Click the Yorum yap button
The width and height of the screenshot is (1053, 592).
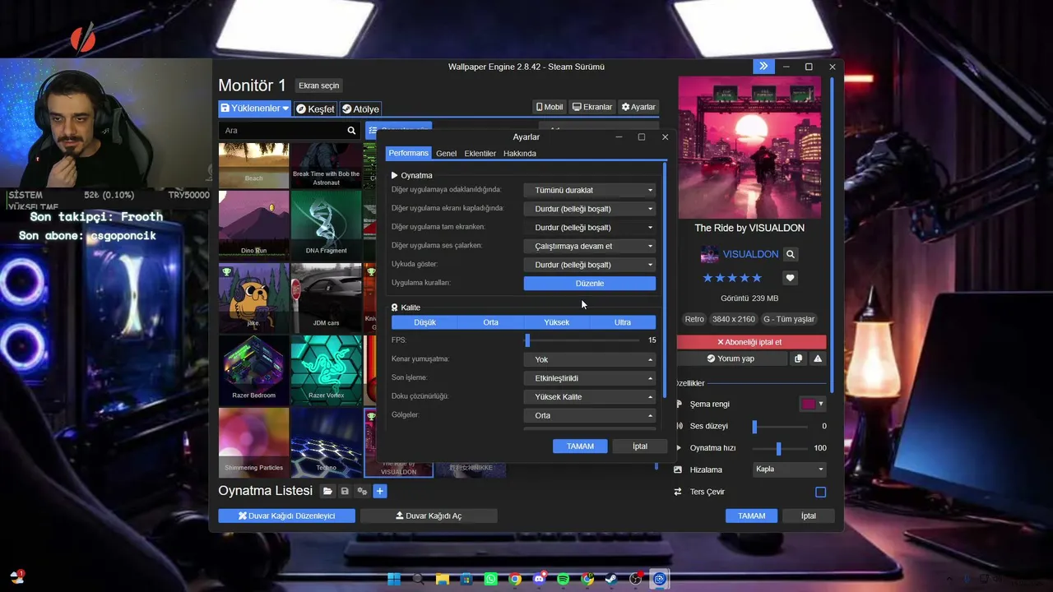[x=731, y=358]
